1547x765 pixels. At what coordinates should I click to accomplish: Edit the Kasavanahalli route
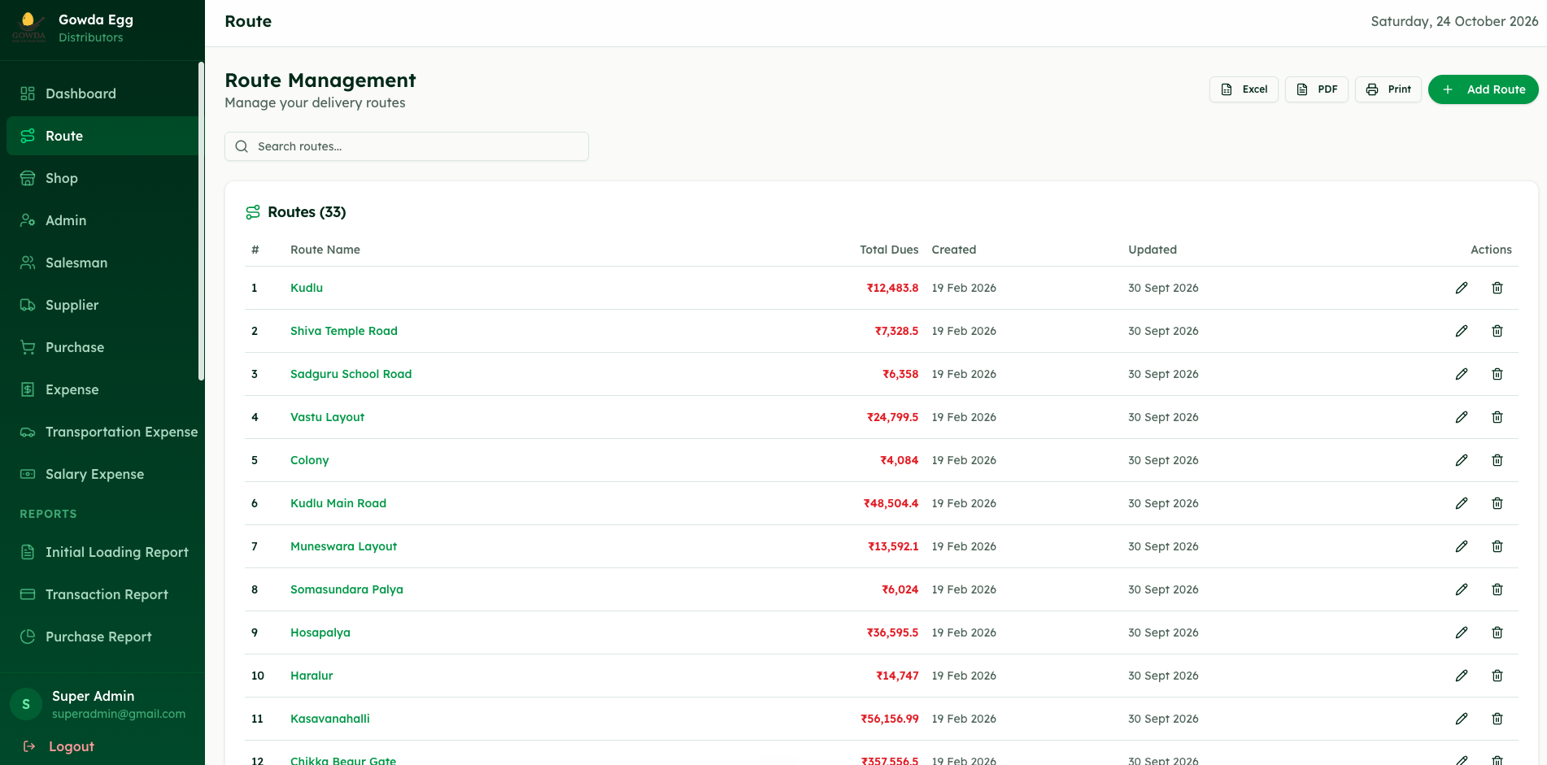point(1462,719)
